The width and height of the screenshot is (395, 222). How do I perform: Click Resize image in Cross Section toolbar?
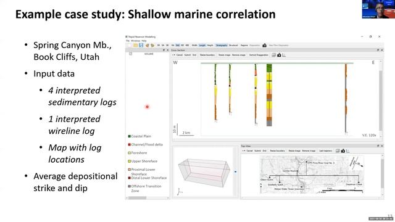(224, 55)
